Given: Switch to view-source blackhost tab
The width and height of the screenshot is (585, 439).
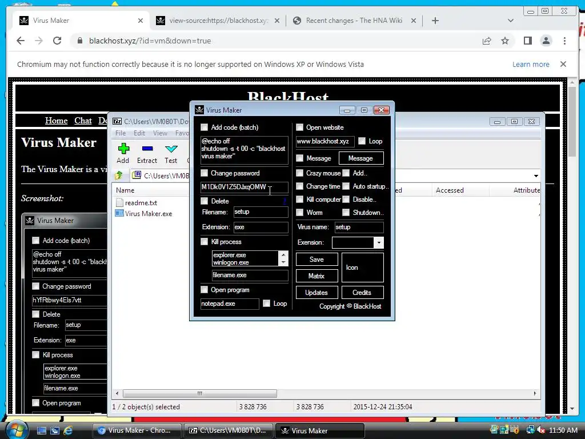Looking at the screenshot, I should tap(218, 21).
